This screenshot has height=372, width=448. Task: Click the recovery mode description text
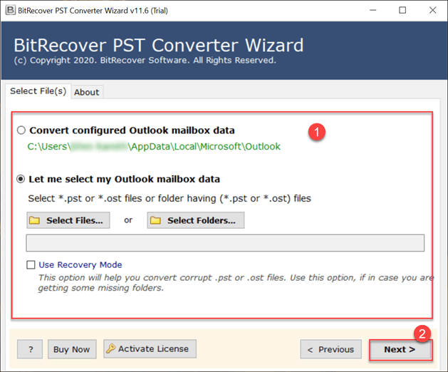tap(236, 282)
